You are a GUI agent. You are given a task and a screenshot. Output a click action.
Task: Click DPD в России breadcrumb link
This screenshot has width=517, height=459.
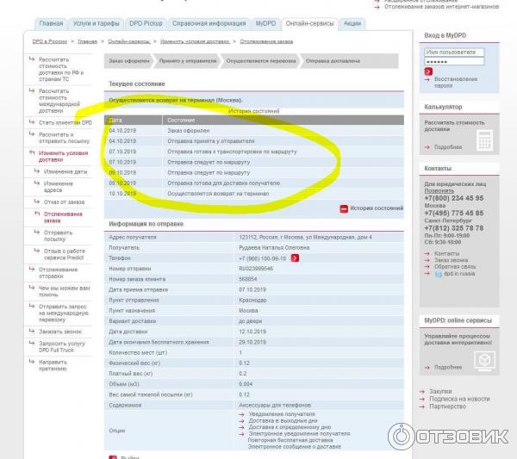tap(50, 41)
